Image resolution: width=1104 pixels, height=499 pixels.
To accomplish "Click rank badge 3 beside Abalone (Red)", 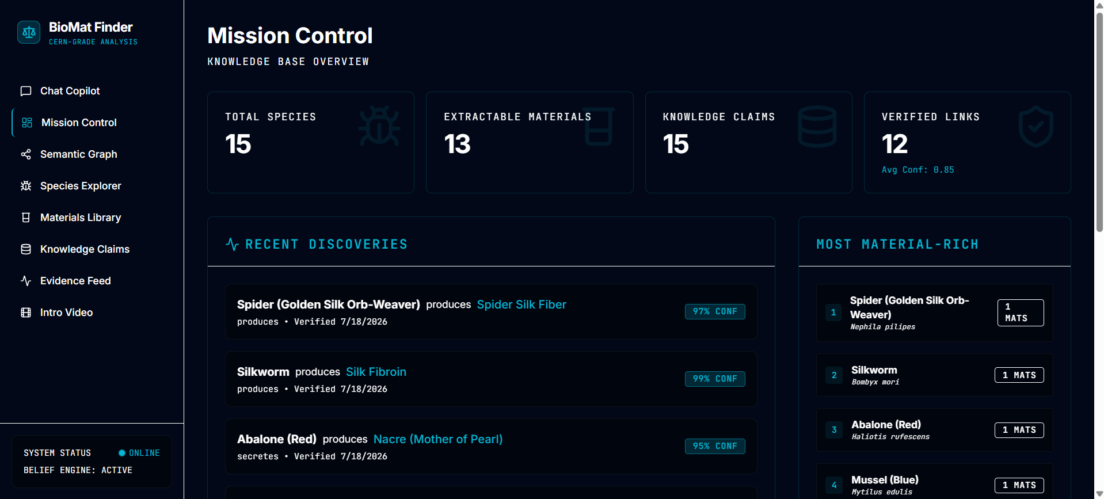I will coord(834,430).
